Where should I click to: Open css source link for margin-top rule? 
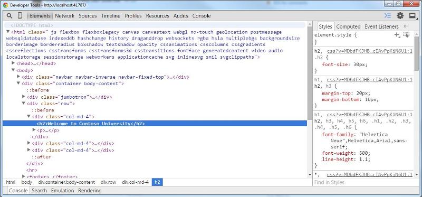click(370, 80)
